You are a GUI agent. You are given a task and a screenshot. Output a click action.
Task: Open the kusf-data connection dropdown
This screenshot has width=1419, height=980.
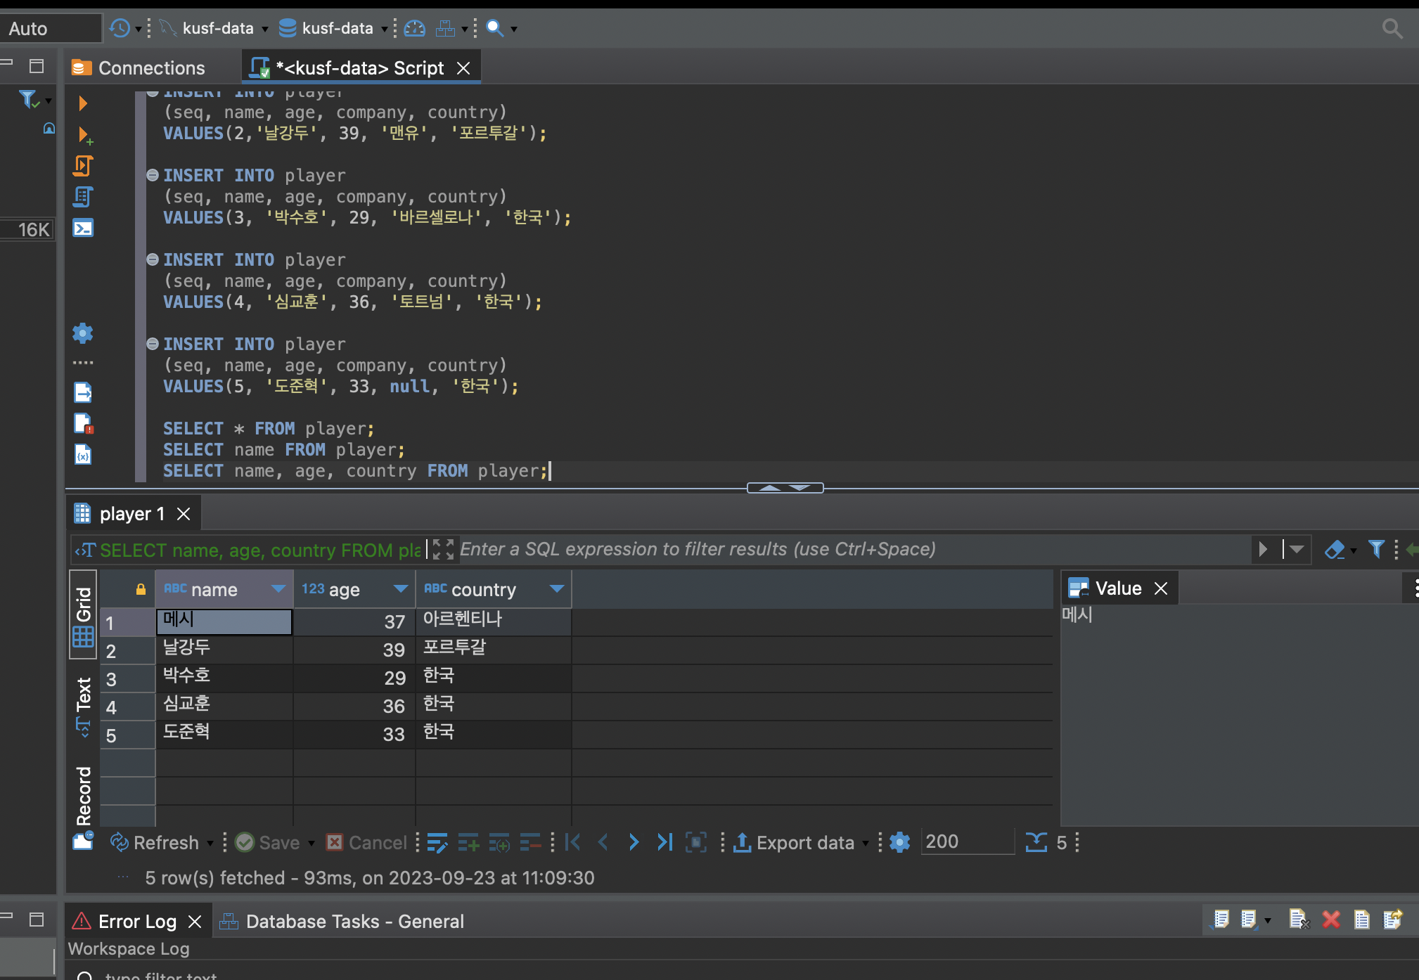coord(264,28)
